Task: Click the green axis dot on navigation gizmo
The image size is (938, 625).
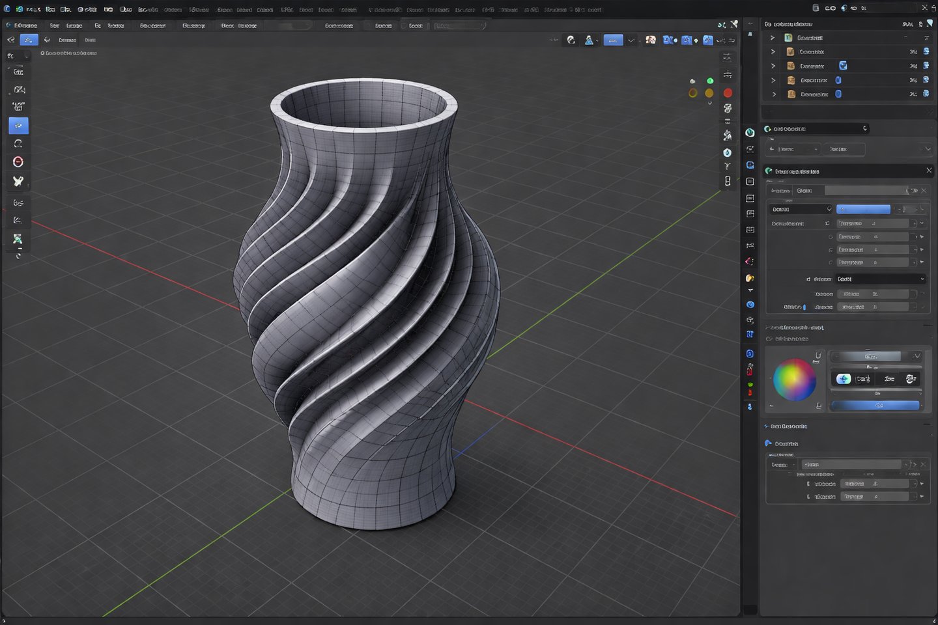Action: (710, 81)
